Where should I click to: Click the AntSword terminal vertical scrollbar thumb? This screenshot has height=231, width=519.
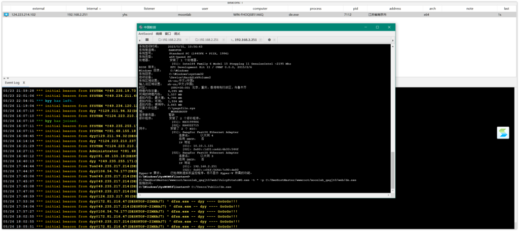click(x=393, y=170)
